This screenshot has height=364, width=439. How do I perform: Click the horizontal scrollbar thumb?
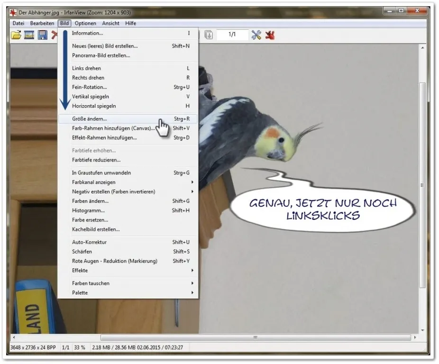[256, 337]
